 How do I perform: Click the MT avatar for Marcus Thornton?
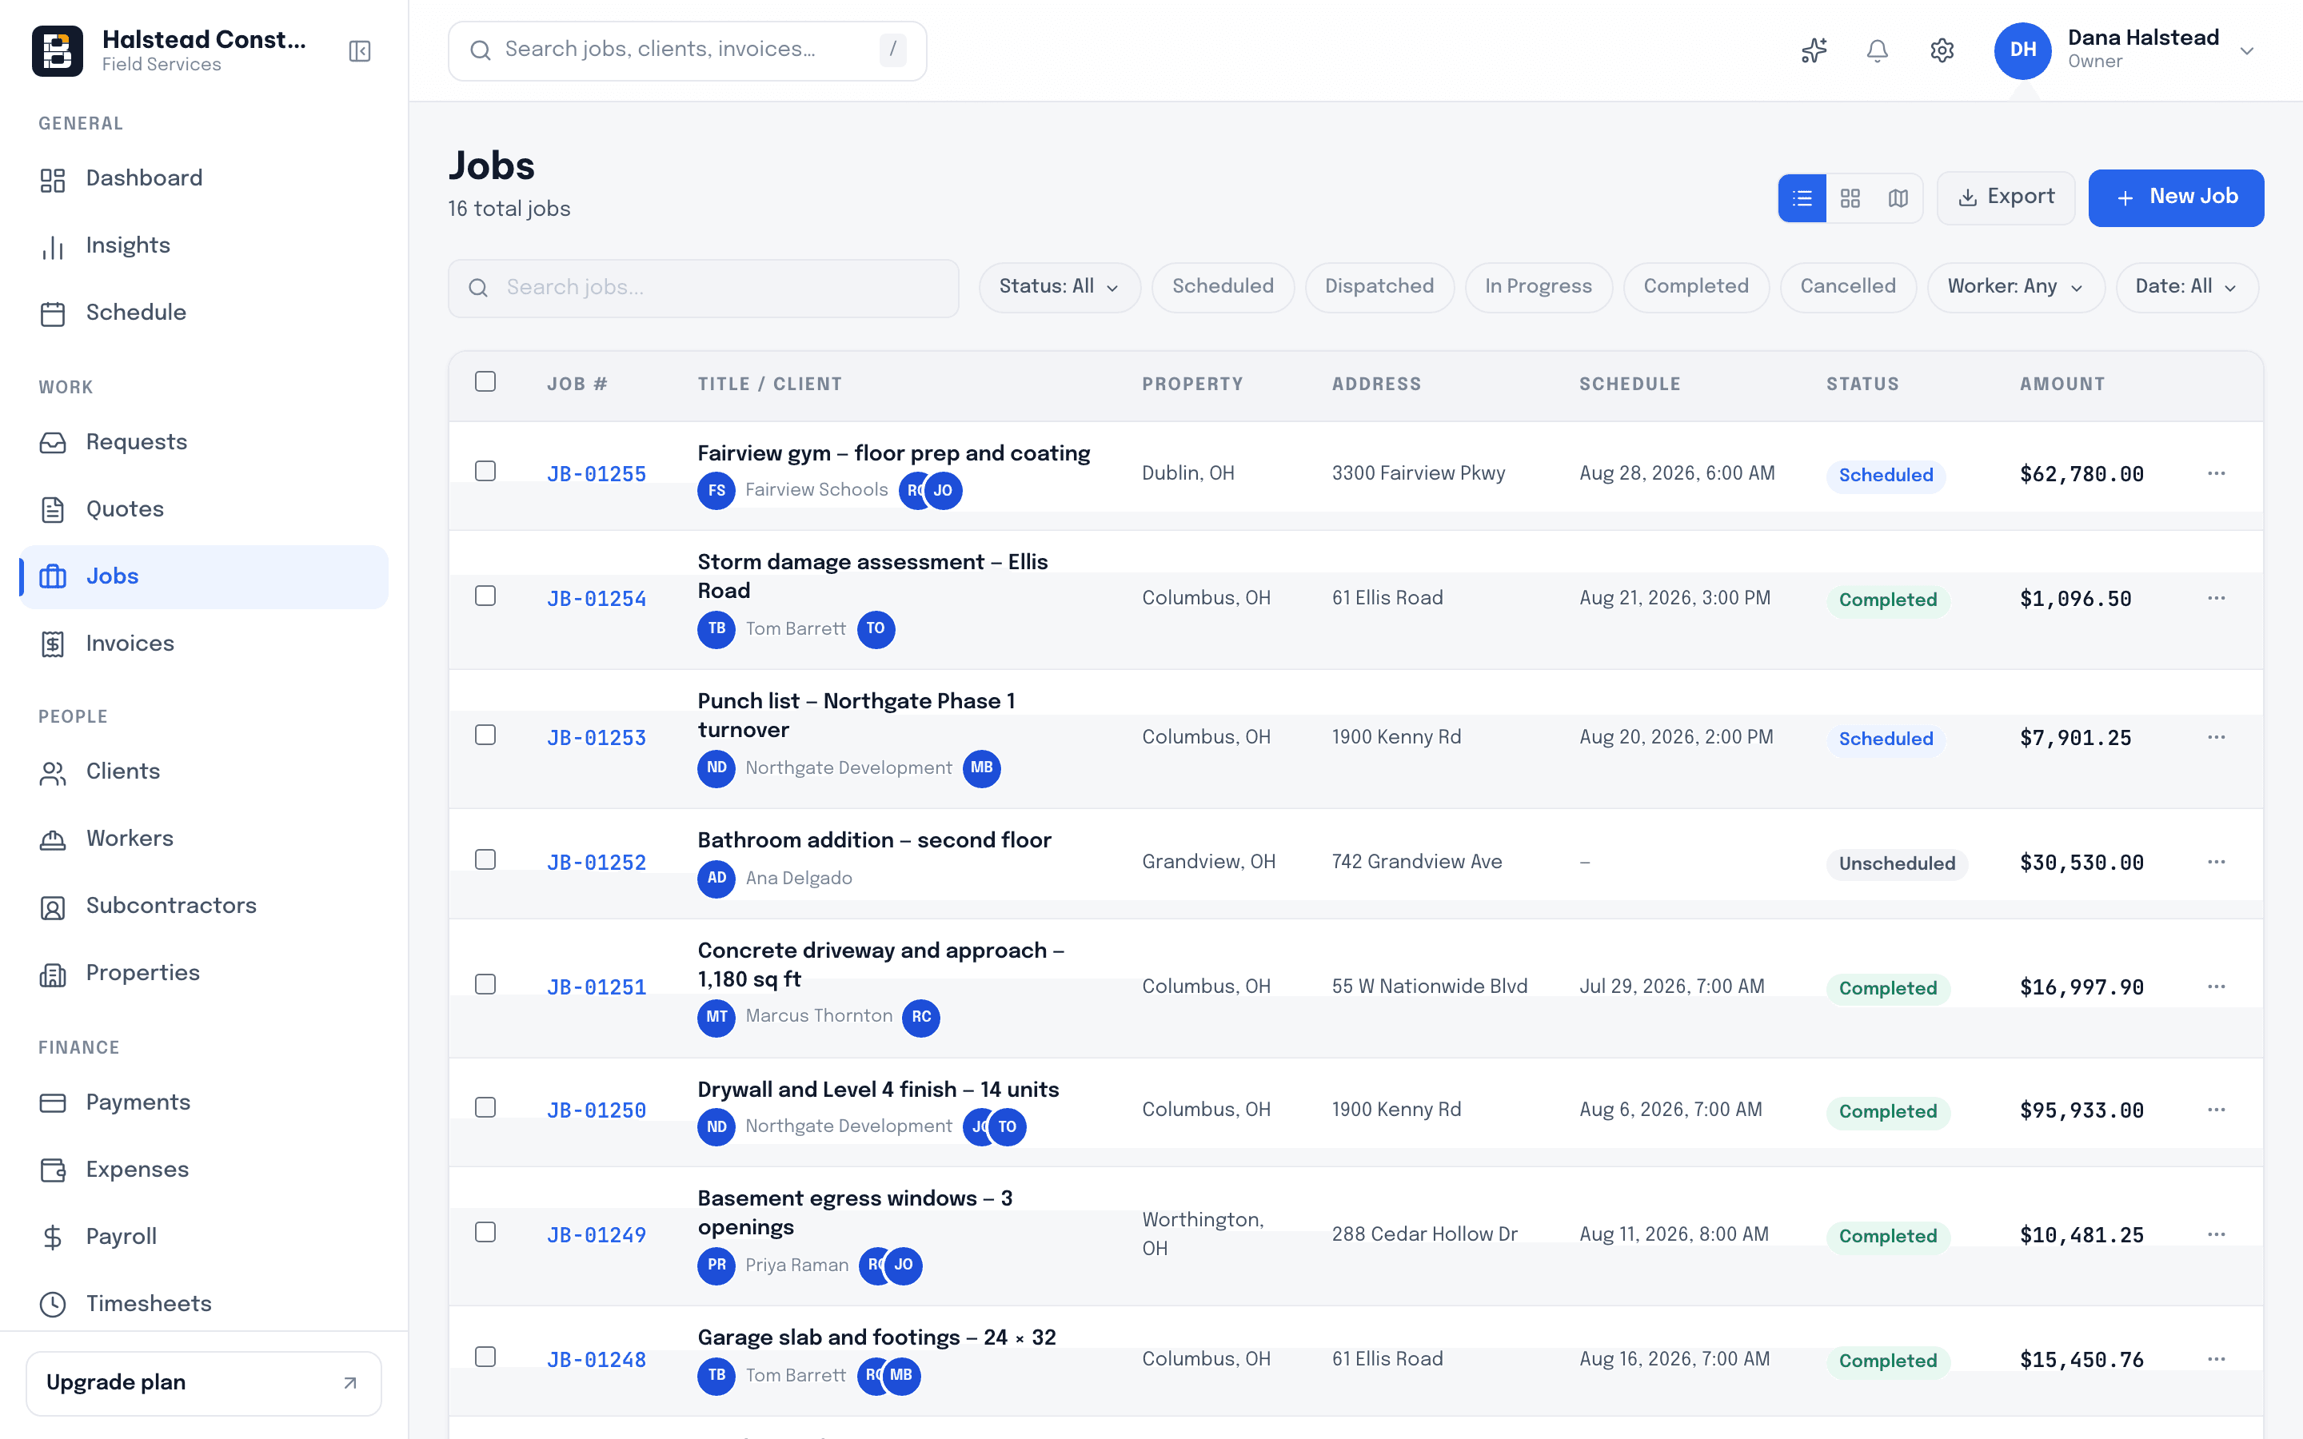(x=716, y=1018)
